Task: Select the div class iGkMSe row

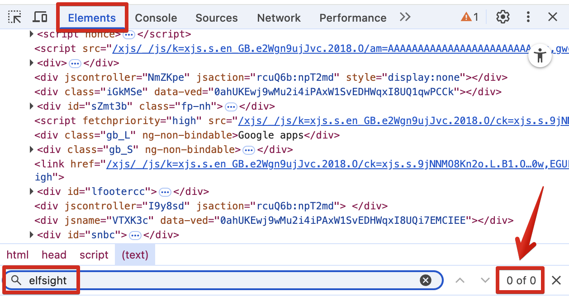Action: click(268, 92)
